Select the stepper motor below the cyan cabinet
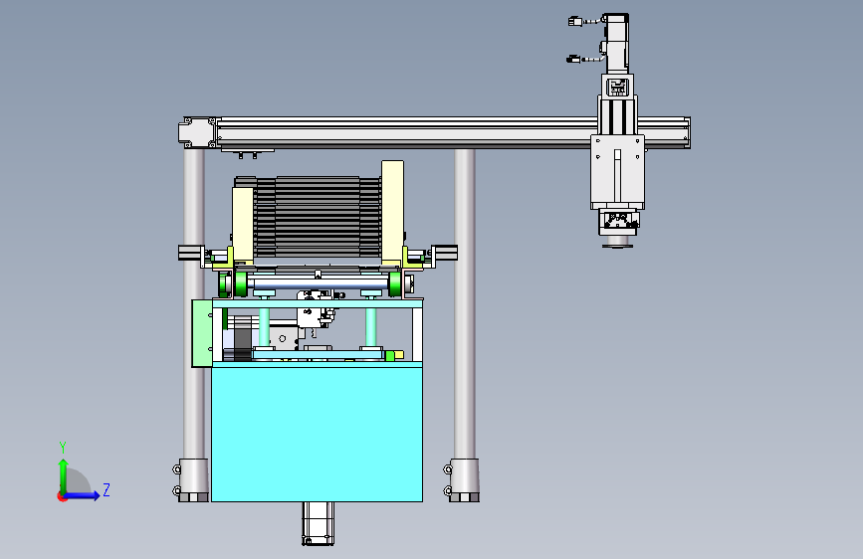863x559 pixels. 319,523
